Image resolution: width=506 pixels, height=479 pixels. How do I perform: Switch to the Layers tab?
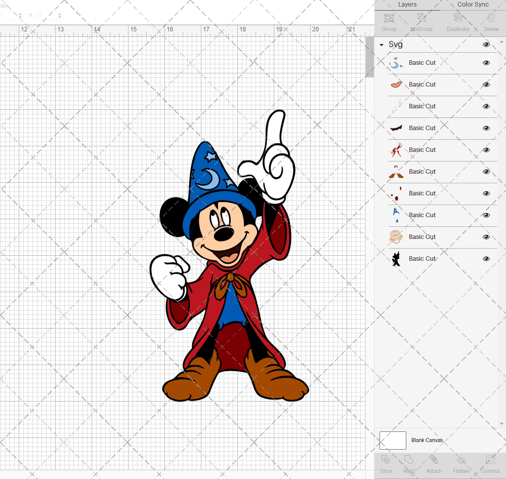click(407, 5)
